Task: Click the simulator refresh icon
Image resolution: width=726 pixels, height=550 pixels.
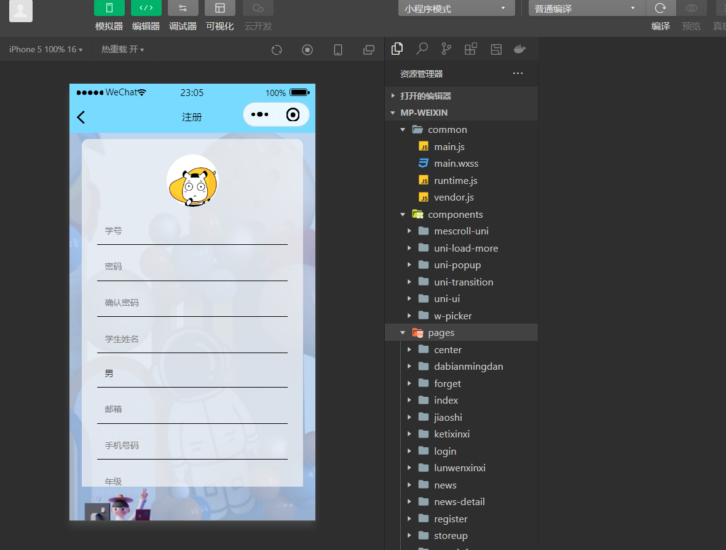Action: [x=277, y=50]
